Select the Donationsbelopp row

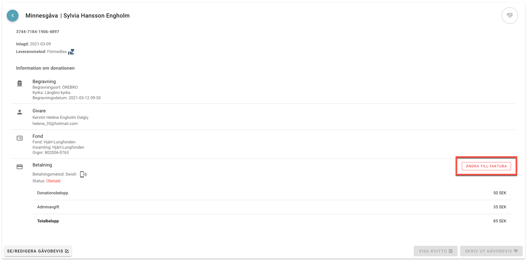[x=272, y=193]
